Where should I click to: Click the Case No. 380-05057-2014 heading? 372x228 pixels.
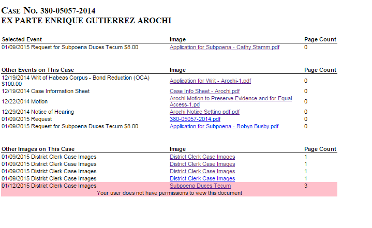(x=49, y=11)
